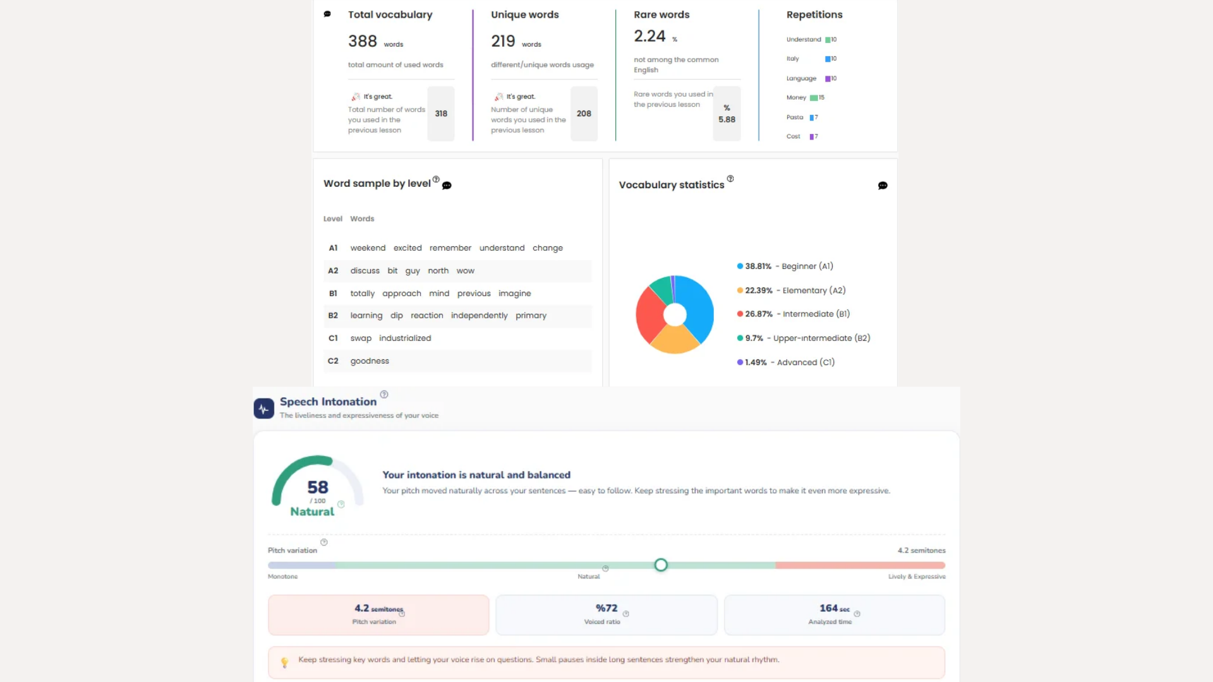Screen dimensions: 1213x682
Task: Click the party icon in the Unique words card
Action: tap(499, 97)
